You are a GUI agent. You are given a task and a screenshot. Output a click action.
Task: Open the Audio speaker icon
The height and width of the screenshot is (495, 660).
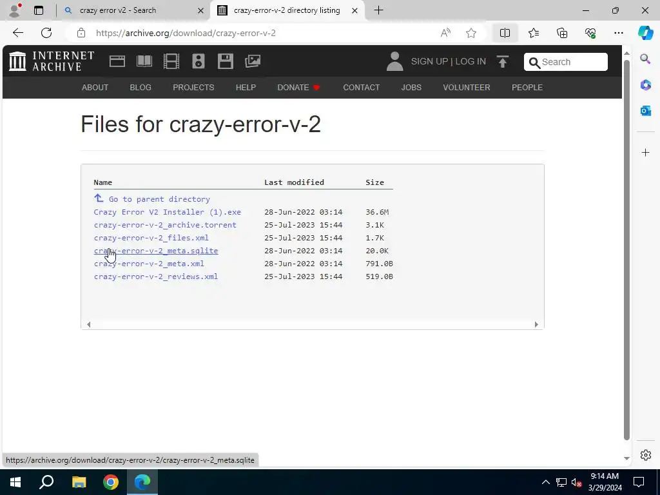coord(199,61)
